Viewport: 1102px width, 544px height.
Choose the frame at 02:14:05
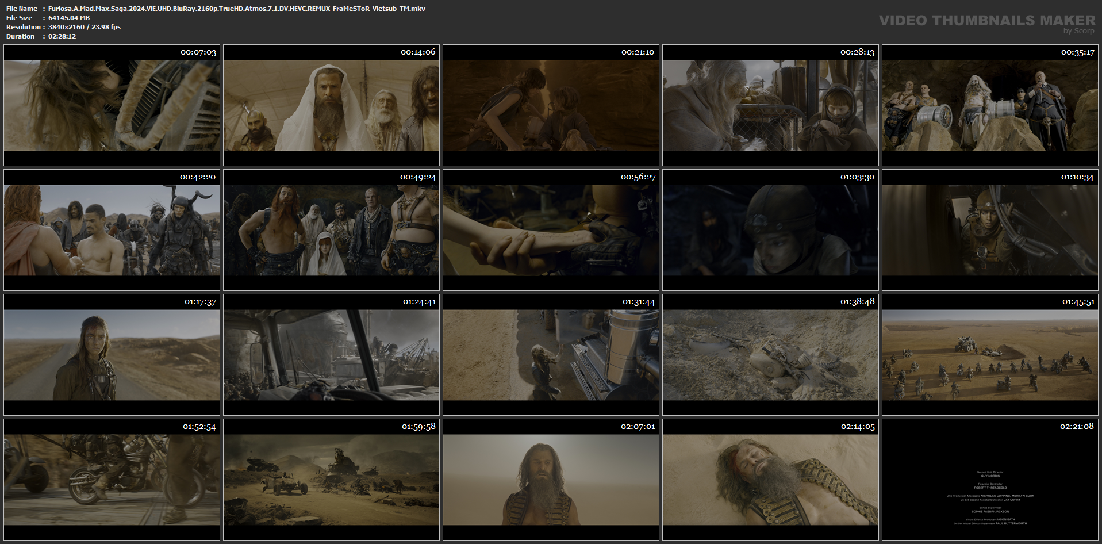tap(770, 480)
